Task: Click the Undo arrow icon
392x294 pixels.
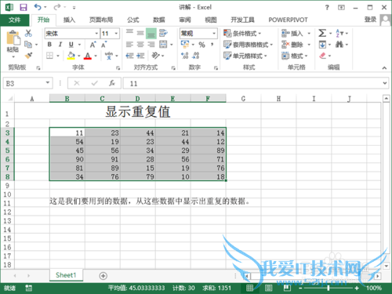Action: (x=38, y=7)
